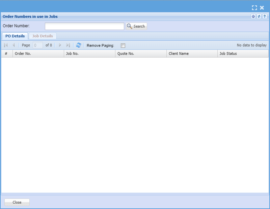The width and height of the screenshot is (270, 209).
Task: Click the panel refresh arrows icon
Action: tap(259, 16)
